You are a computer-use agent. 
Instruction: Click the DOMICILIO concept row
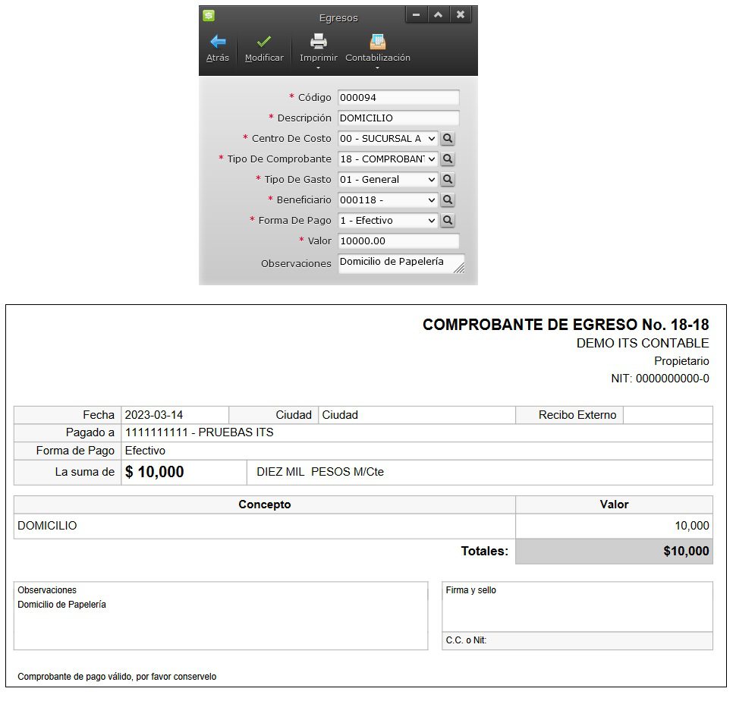(x=265, y=526)
